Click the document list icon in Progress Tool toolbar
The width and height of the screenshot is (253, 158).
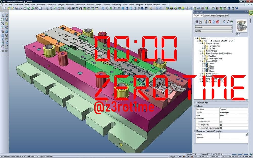click(206, 22)
